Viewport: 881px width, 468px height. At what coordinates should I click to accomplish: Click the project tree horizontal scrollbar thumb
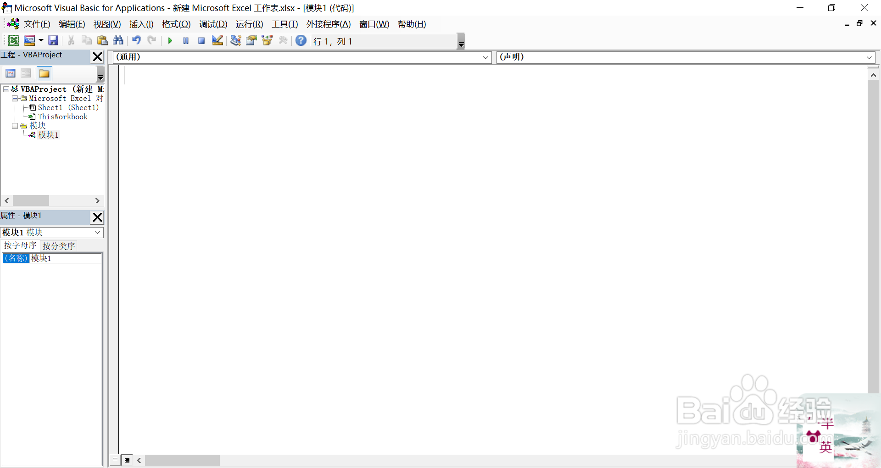31,201
